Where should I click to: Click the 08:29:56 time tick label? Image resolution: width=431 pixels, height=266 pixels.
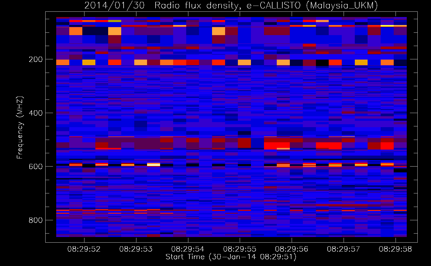click(291, 249)
